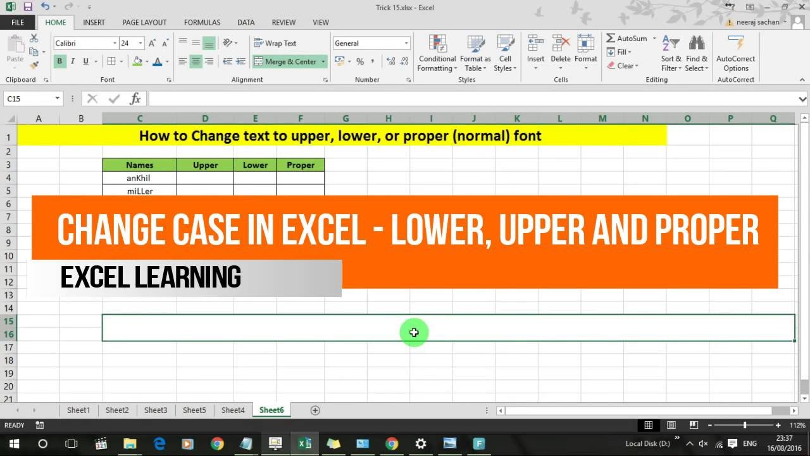Toggle Bold formatting
Screen dimensions: 810x456
(x=59, y=61)
